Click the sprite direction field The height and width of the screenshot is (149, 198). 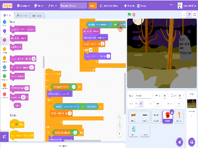point(179,103)
